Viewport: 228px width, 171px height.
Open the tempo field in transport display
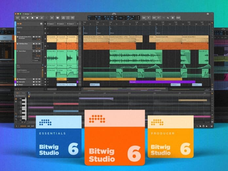coord(93,16)
